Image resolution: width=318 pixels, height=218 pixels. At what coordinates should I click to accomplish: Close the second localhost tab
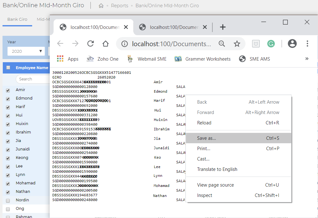(x=205, y=27)
